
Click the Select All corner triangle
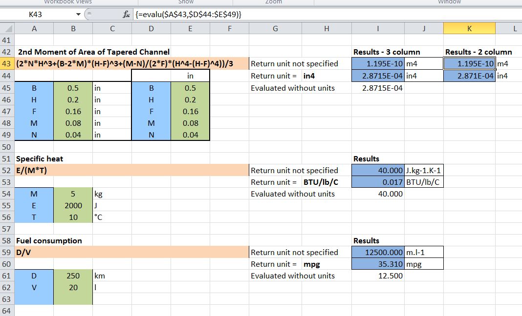click(7, 29)
